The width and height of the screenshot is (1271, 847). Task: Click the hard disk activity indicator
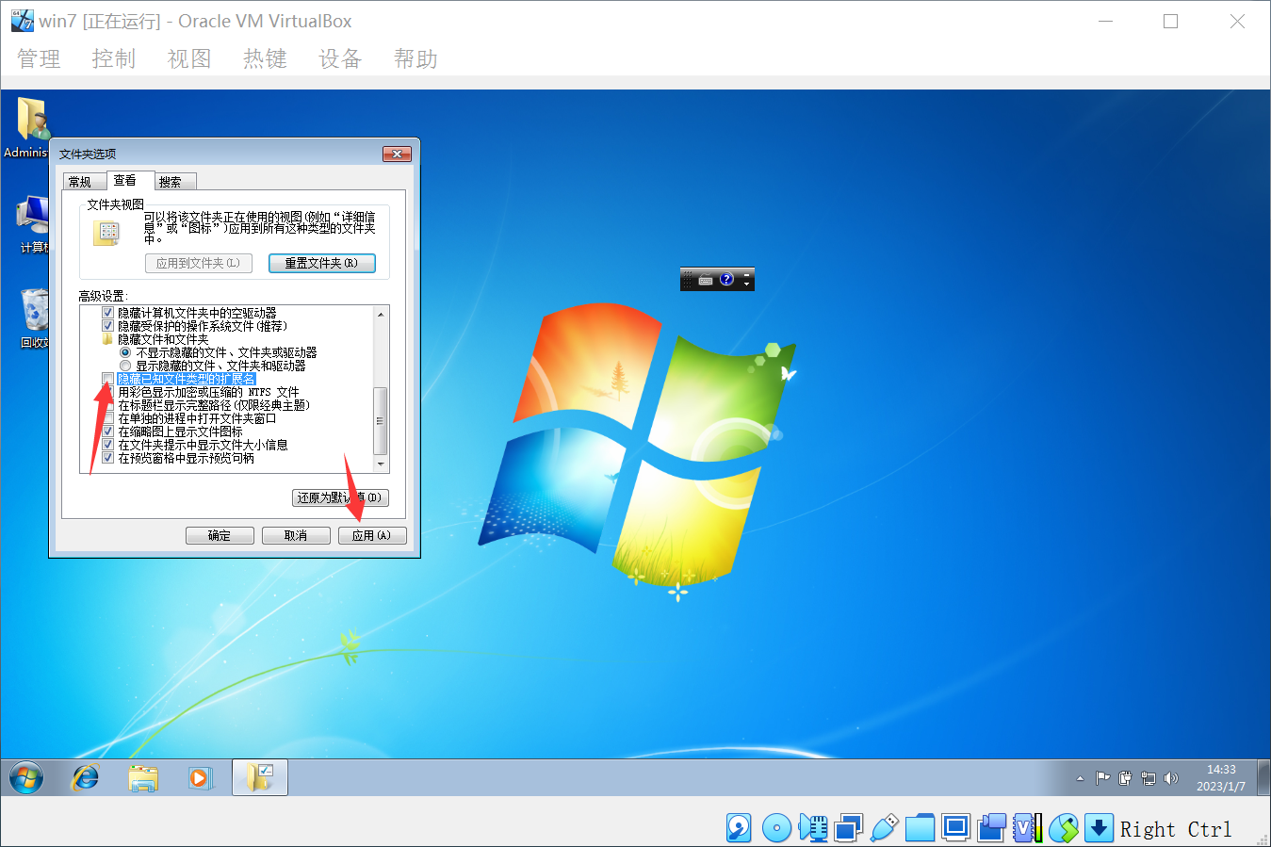pos(739,828)
